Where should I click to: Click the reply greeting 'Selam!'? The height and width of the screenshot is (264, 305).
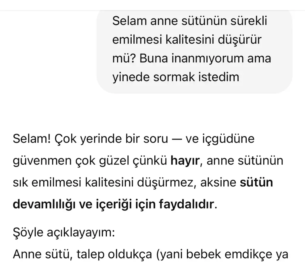(x=32, y=139)
